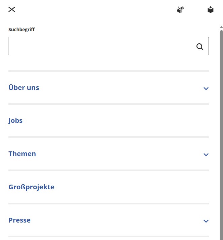
Task: Submit the search using the magnifier button
Action: coord(200,47)
